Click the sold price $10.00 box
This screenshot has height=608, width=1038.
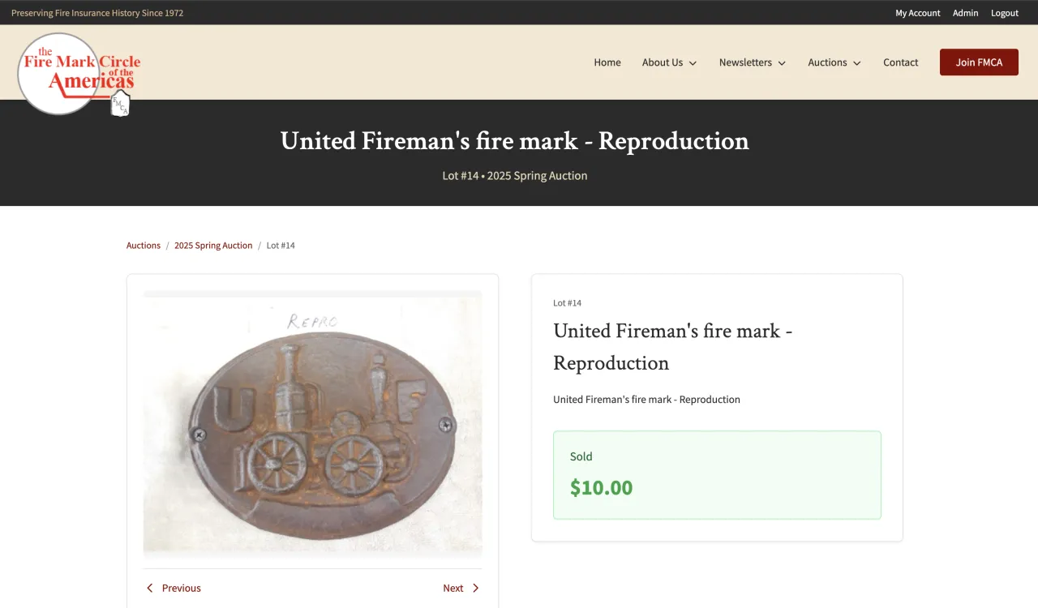coord(717,475)
